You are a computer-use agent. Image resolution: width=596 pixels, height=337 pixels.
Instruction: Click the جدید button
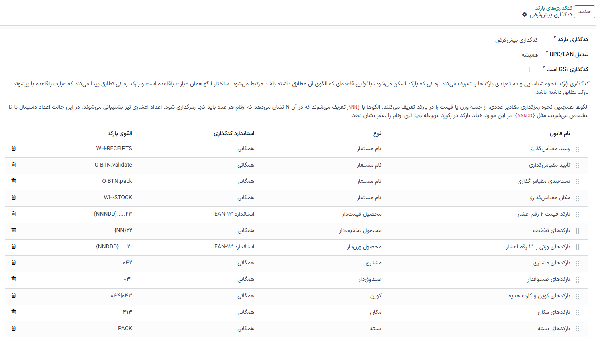pyautogui.click(x=584, y=12)
